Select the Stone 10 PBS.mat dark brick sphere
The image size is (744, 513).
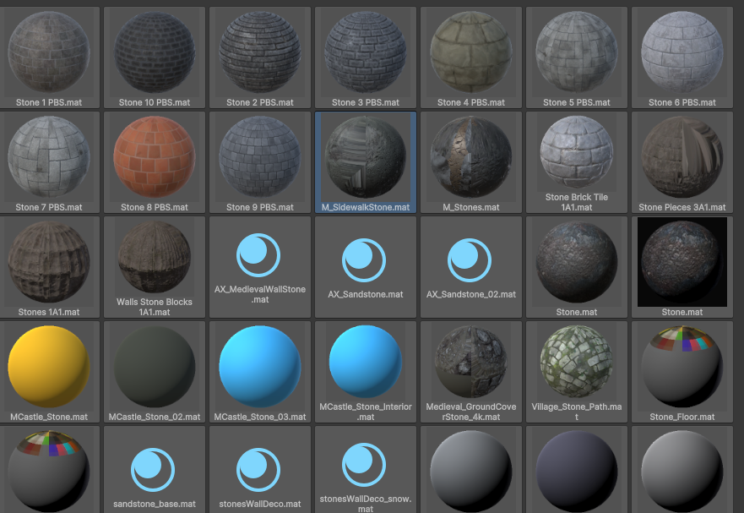[155, 52]
